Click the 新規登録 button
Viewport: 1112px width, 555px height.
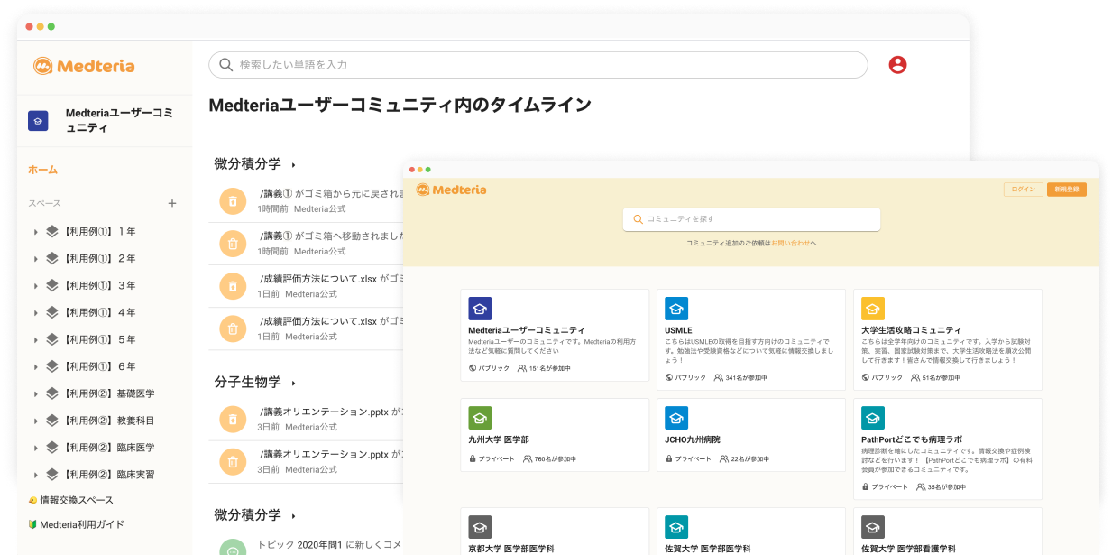[x=1067, y=190]
